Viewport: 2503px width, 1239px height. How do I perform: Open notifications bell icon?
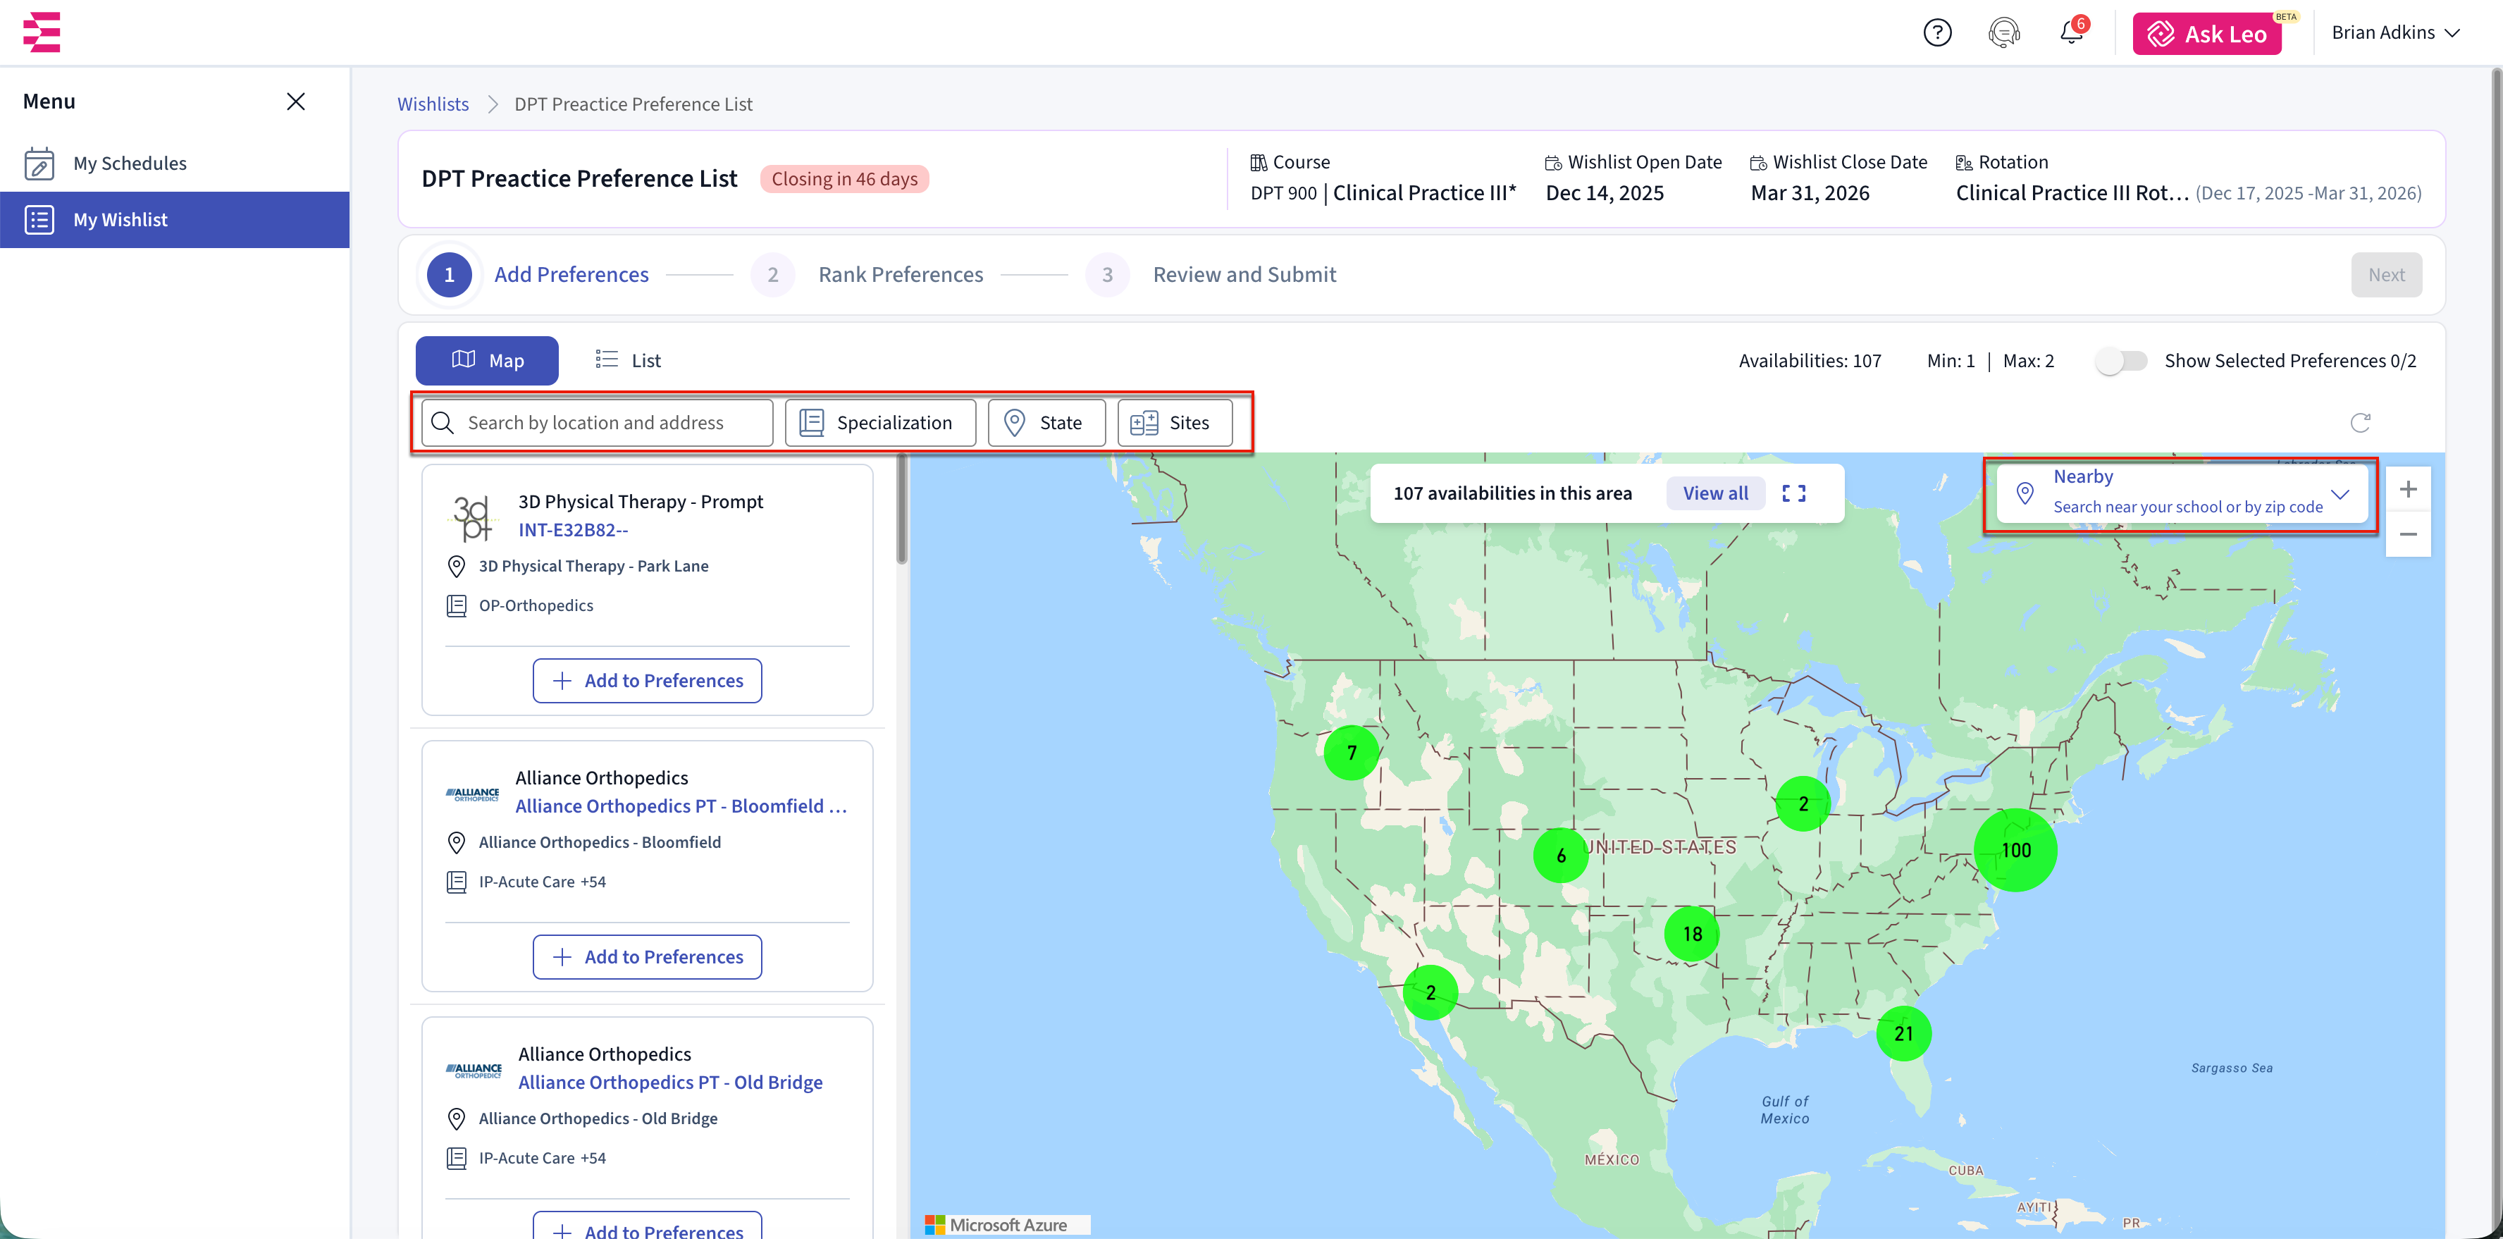click(2070, 33)
